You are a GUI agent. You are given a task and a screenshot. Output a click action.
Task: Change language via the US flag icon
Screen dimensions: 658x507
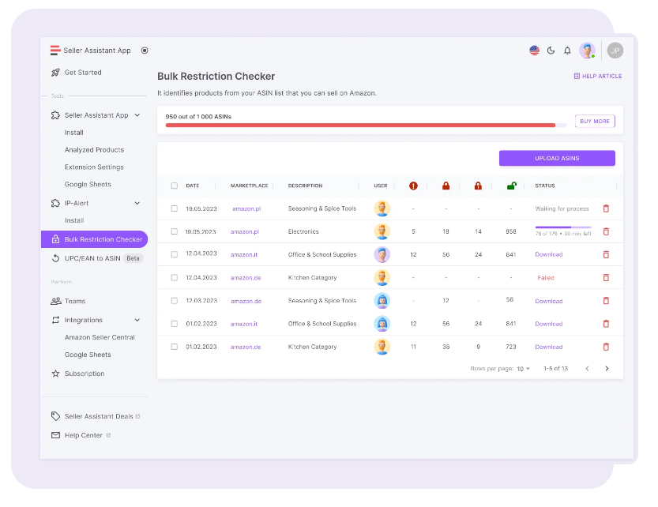(534, 50)
